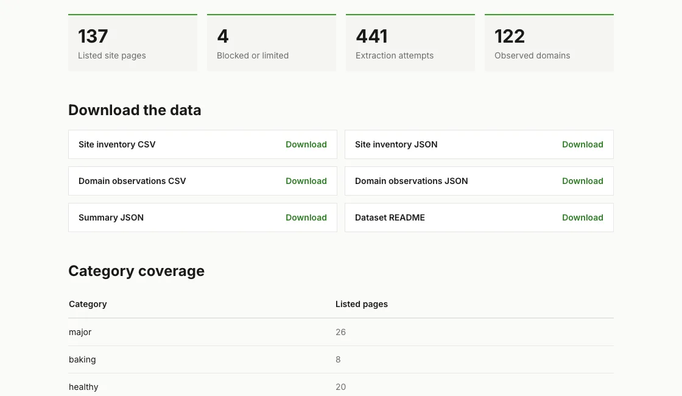The image size is (682, 396).
Task: Download the Summary JSON file
Action: coord(306,217)
